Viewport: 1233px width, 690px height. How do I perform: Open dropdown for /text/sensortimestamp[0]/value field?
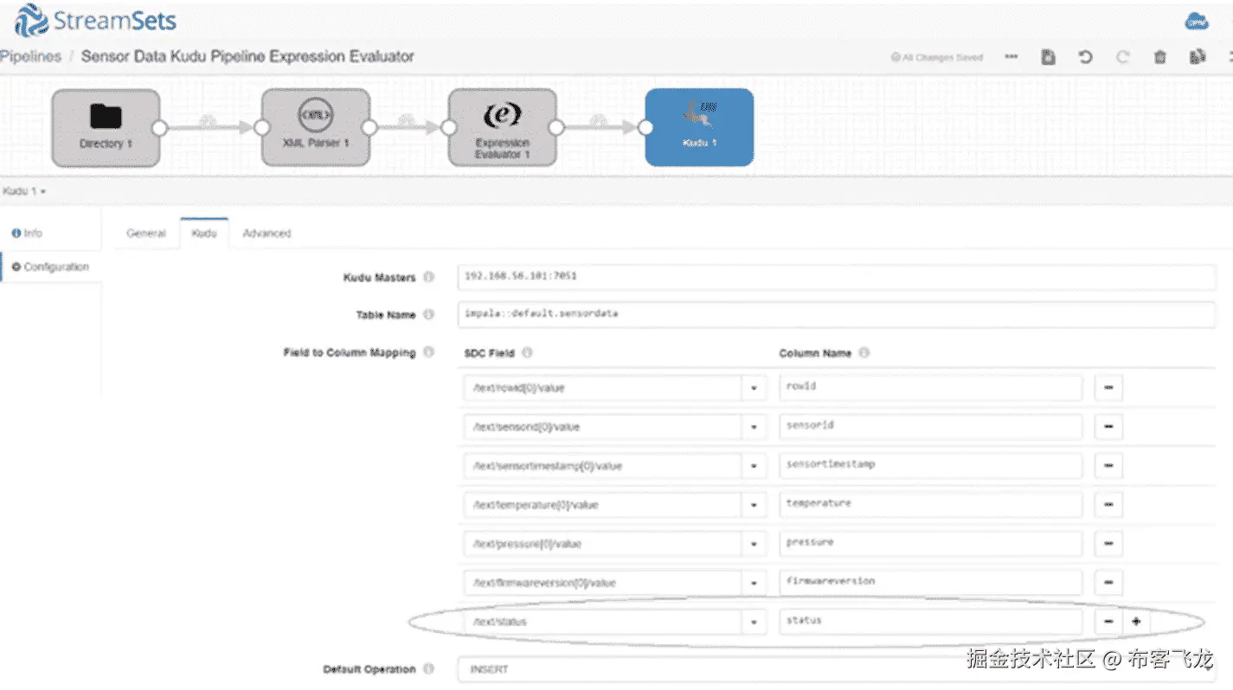(x=754, y=465)
